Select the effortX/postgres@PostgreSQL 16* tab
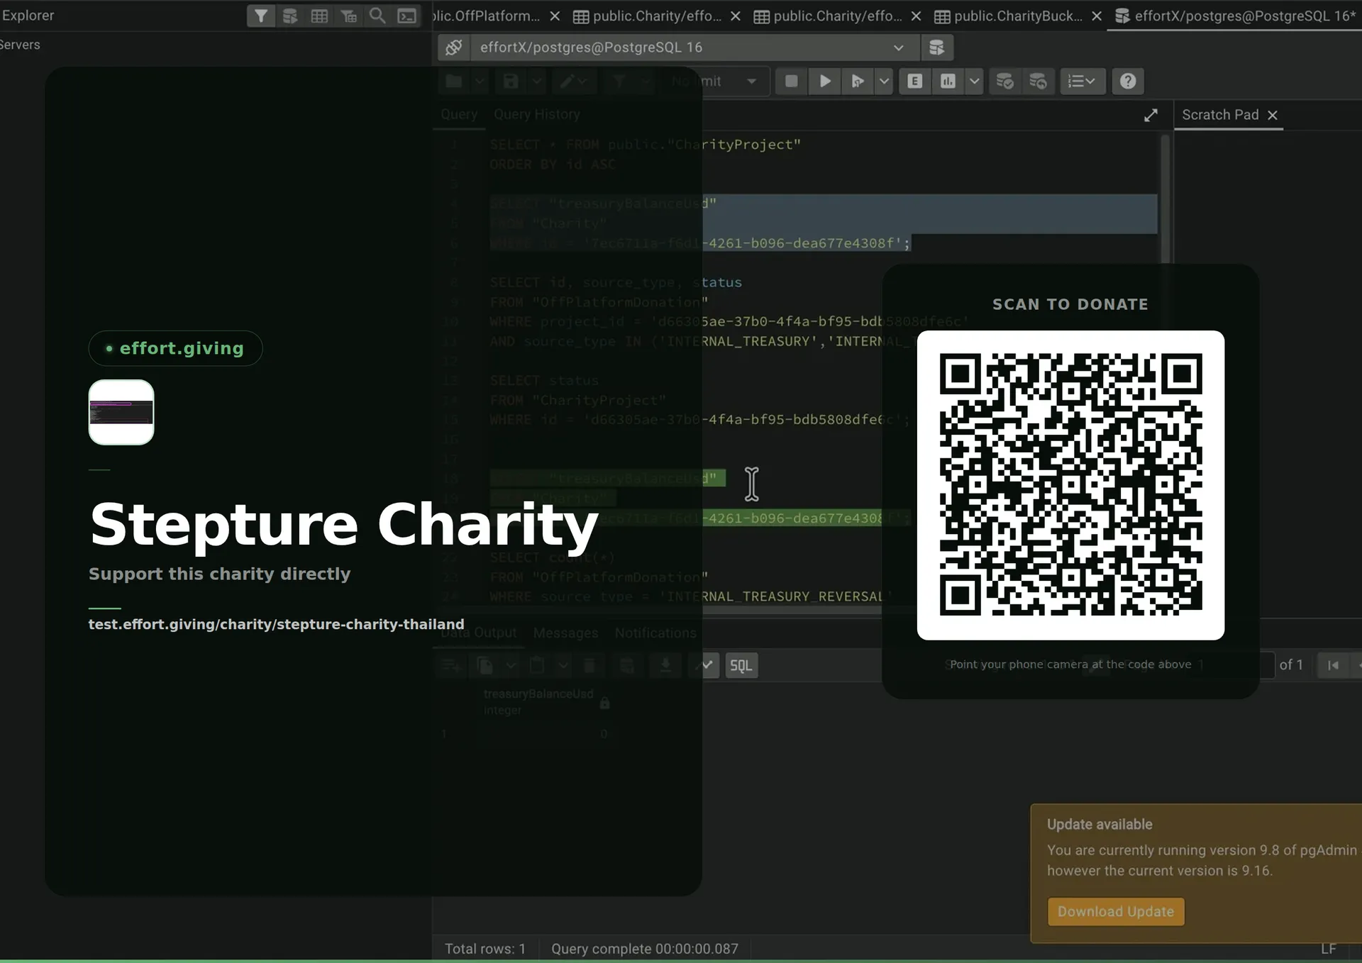 click(1236, 16)
